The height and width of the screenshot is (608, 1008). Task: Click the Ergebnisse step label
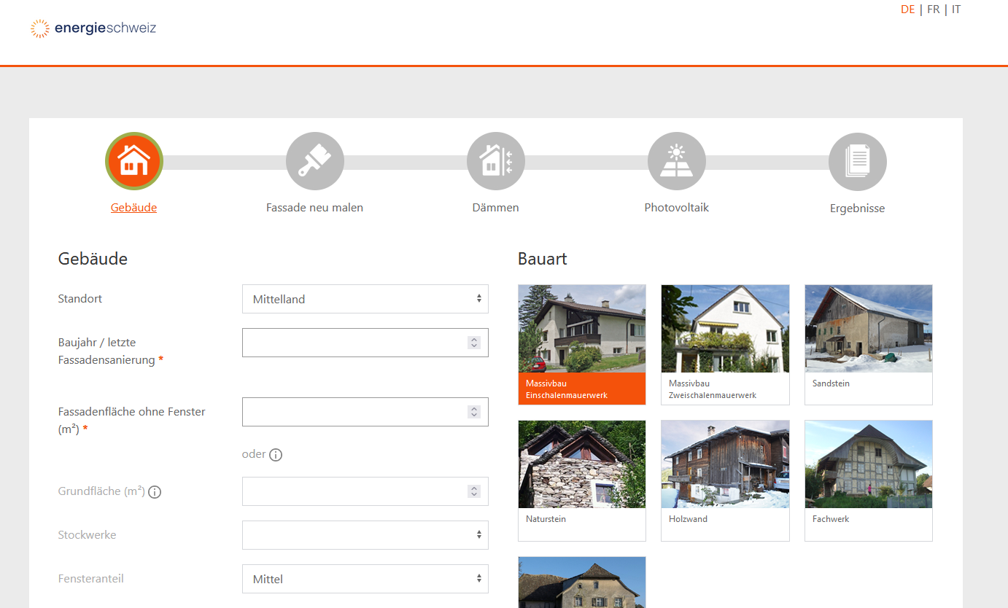(858, 208)
